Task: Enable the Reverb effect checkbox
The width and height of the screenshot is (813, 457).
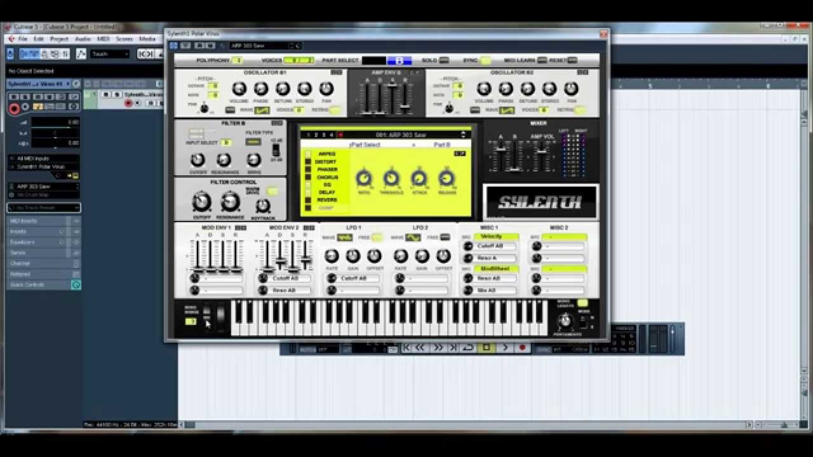Action: (x=308, y=200)
